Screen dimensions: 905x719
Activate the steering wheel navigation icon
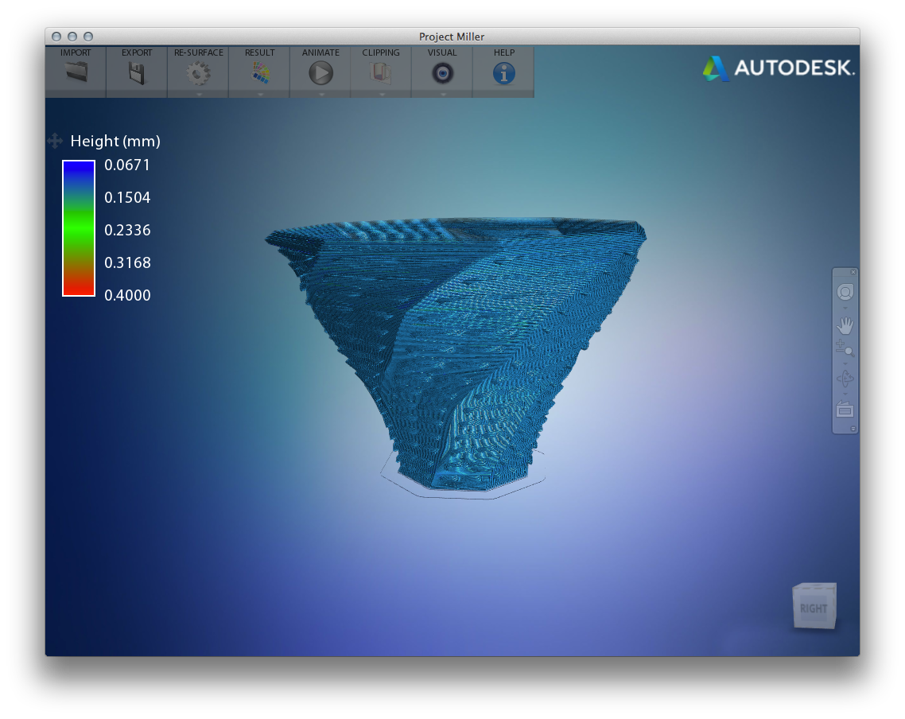845,292
